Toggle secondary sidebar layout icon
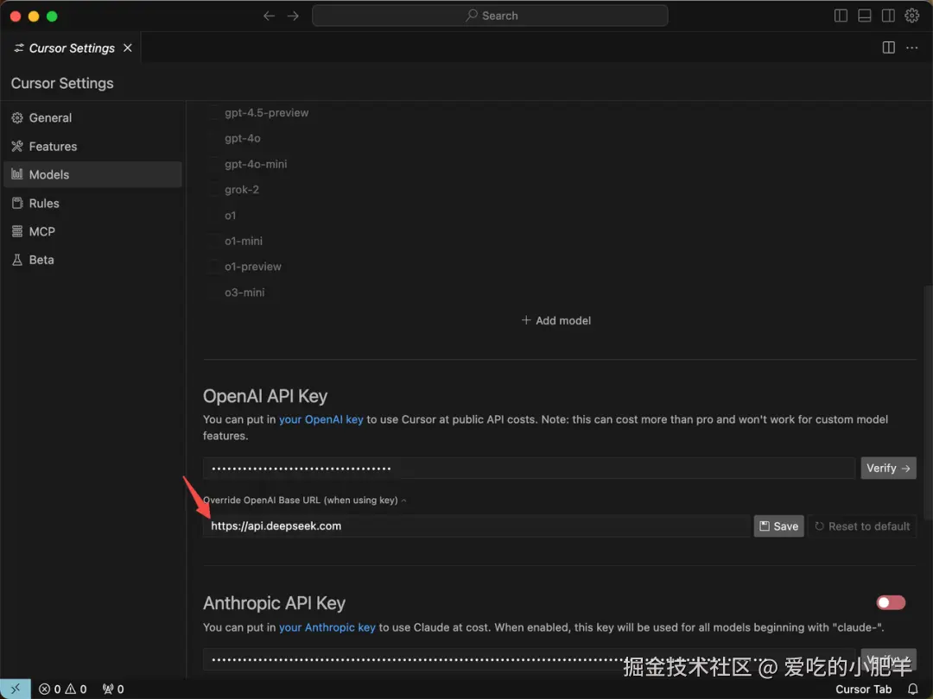 [x=888, y=16]
